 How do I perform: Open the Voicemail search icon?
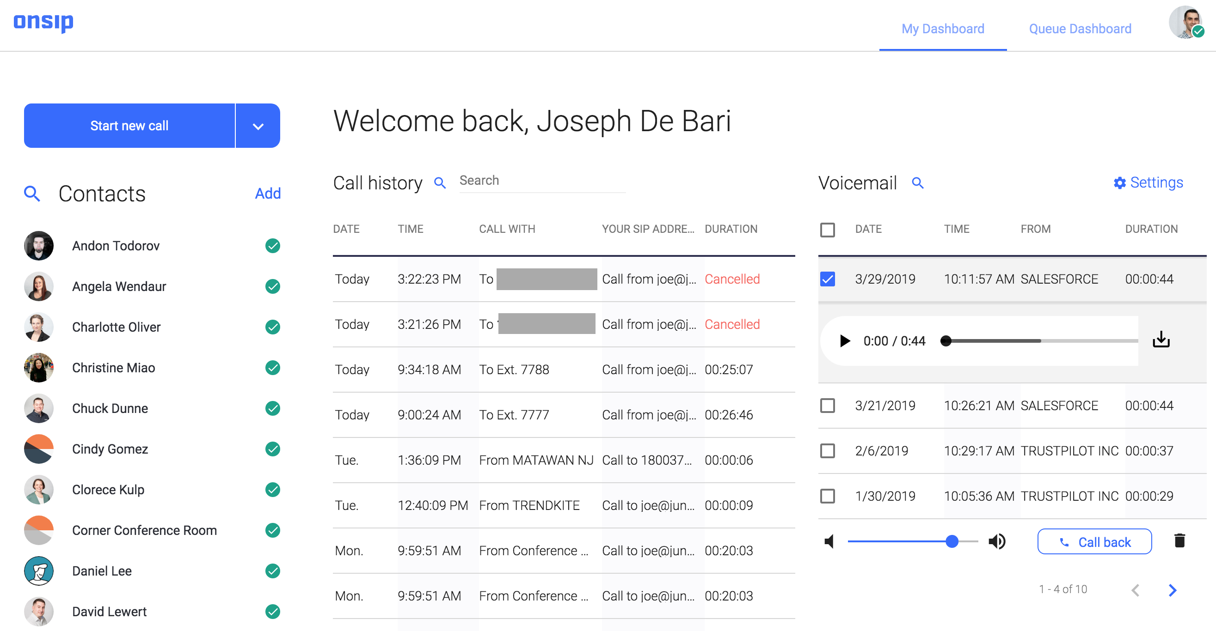918,182
